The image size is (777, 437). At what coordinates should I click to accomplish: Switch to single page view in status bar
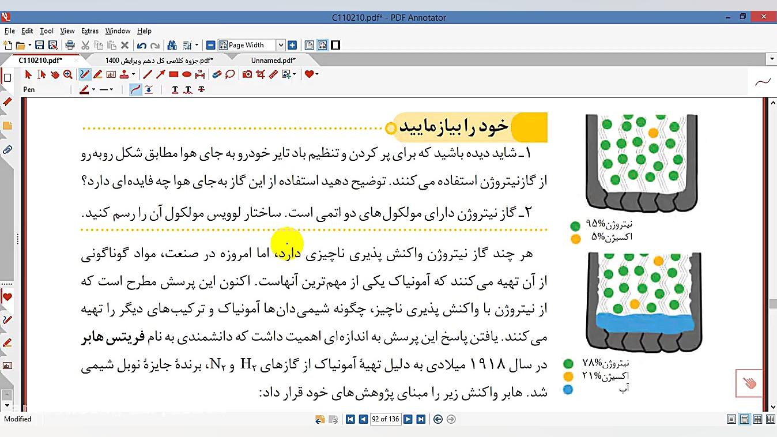point(731,420)
